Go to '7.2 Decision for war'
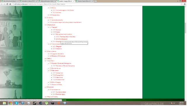 pyautogui.click(x=55, y=68)
